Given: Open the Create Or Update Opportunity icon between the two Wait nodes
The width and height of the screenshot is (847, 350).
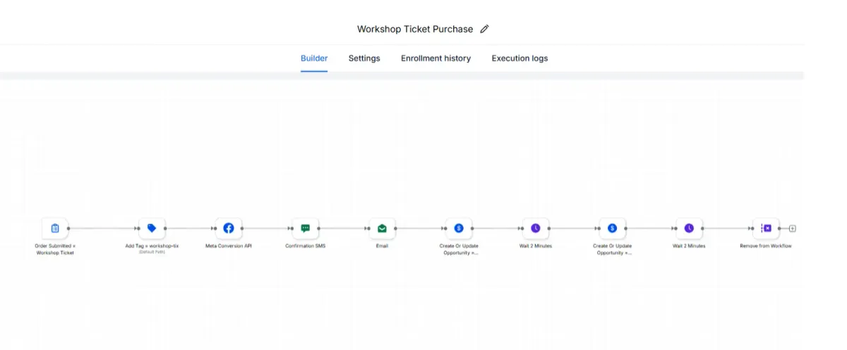Looking at the screenshot, I should [x=612, y=228].
